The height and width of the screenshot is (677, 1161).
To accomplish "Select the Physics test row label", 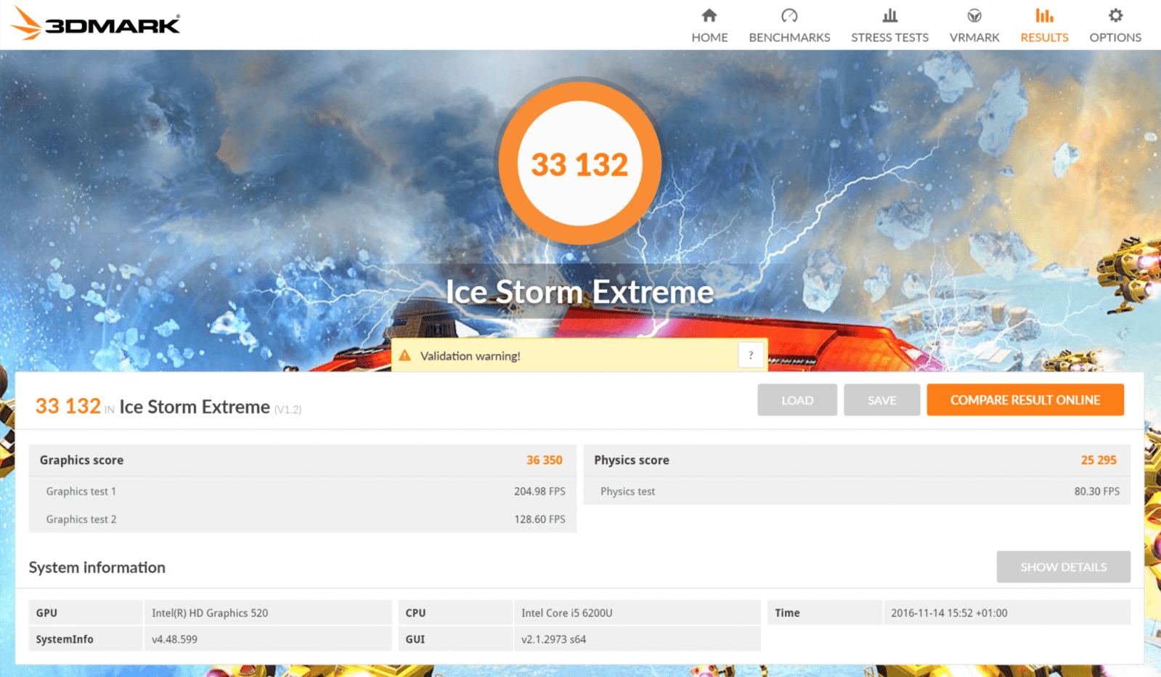I will (627, 492).
